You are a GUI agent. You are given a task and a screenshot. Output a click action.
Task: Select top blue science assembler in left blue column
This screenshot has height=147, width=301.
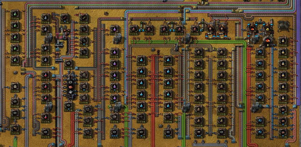[142, 60]
